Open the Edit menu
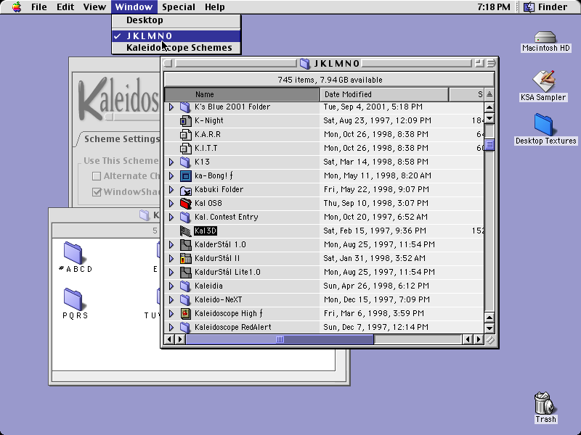The width and height of the screenshot is (581, 435). [x=65, y=7]
